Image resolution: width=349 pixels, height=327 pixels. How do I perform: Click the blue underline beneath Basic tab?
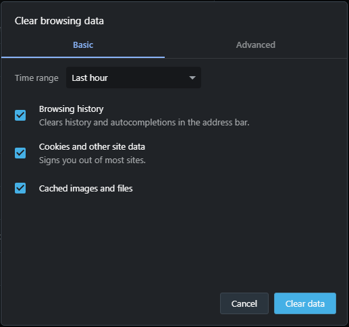click(x=83, y=57)
